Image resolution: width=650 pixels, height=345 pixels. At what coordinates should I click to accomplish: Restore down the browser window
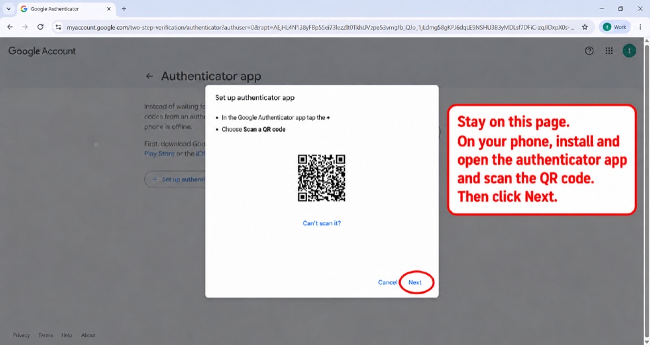[621, 8]
